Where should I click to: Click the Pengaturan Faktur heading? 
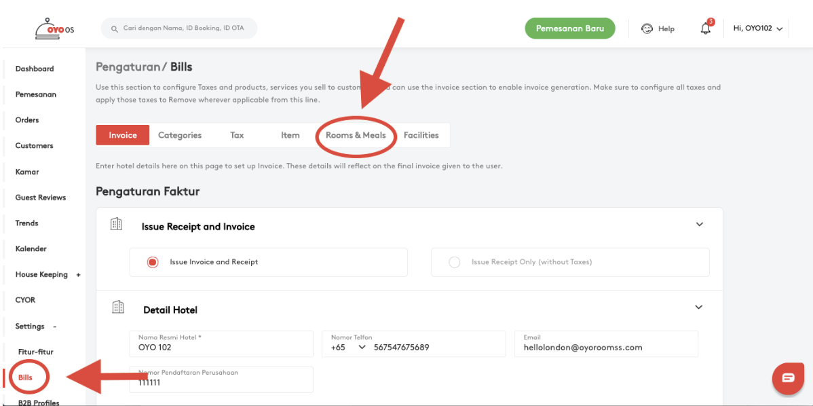(x=148, y=192)
